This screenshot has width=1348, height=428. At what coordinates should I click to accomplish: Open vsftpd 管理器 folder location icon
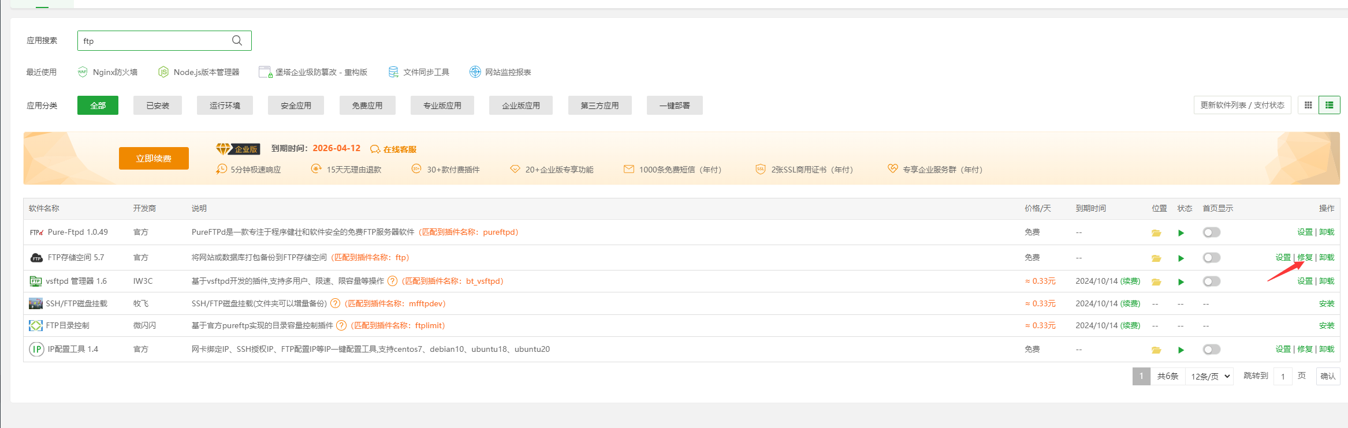click(1156, 282)
